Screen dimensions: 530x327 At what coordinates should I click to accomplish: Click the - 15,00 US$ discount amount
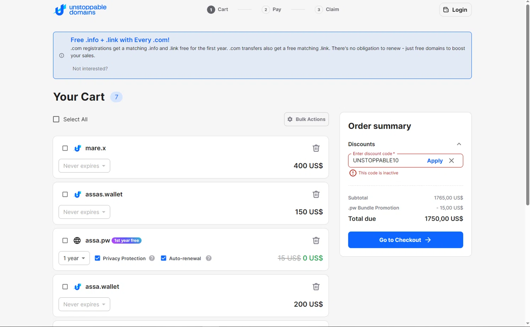pyautogui.click(x=449, y=208)
